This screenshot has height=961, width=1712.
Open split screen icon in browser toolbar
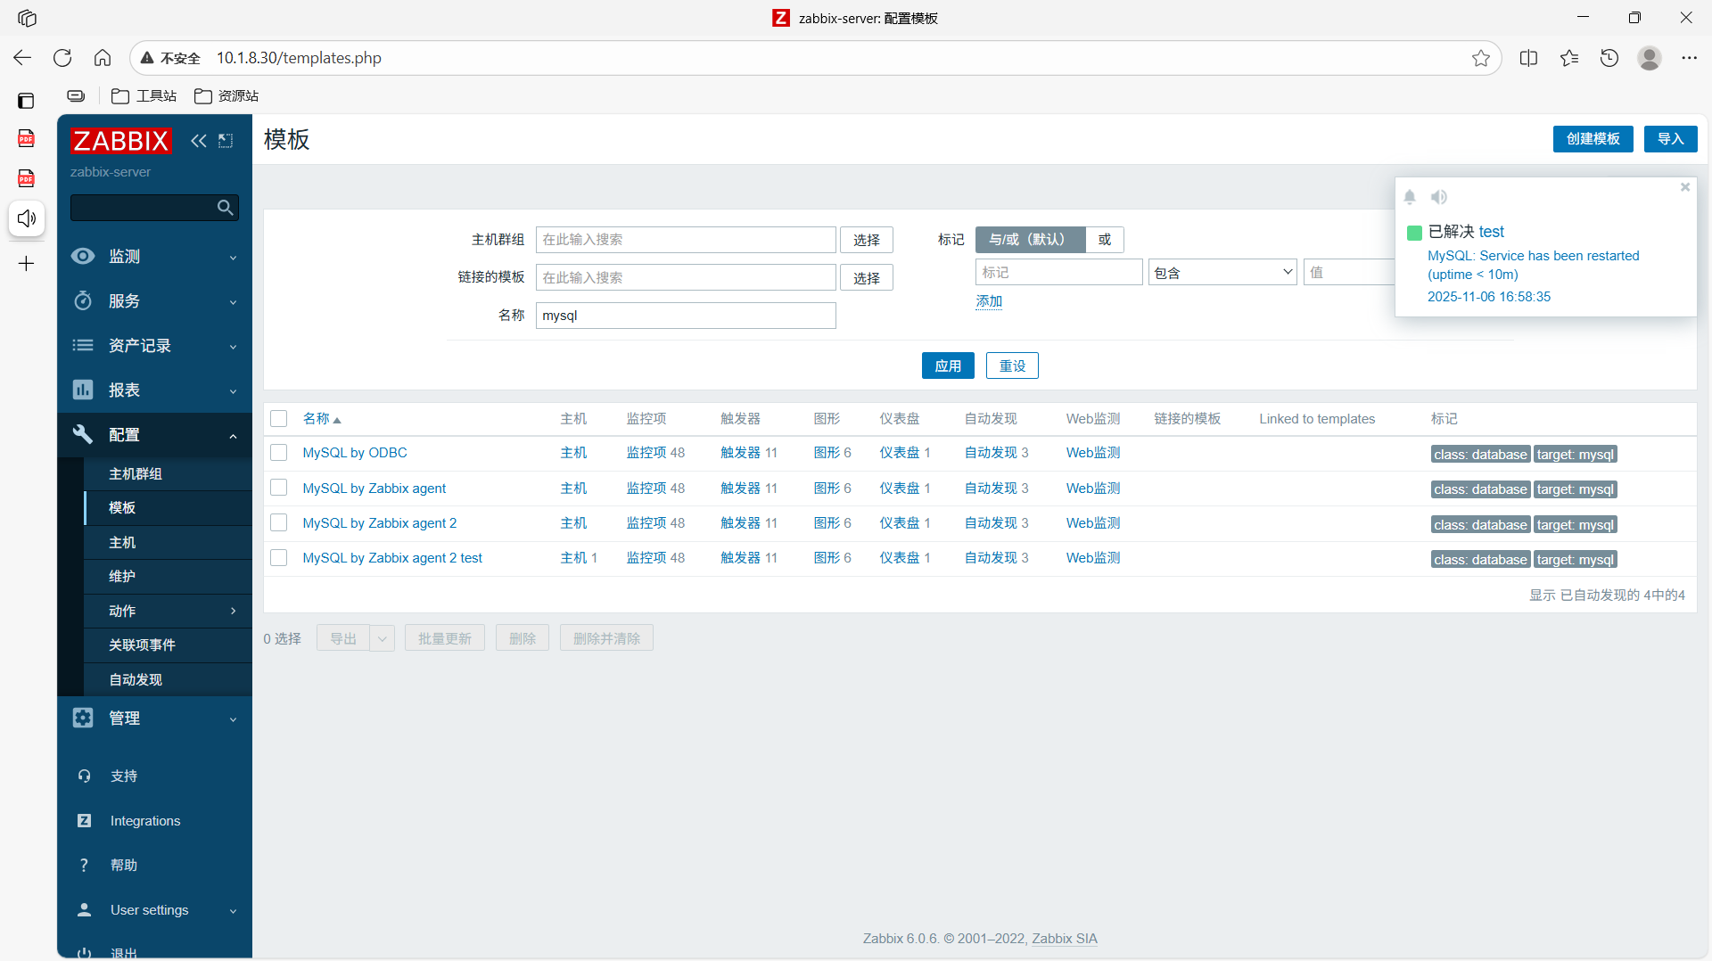[x=1528, y=58]
